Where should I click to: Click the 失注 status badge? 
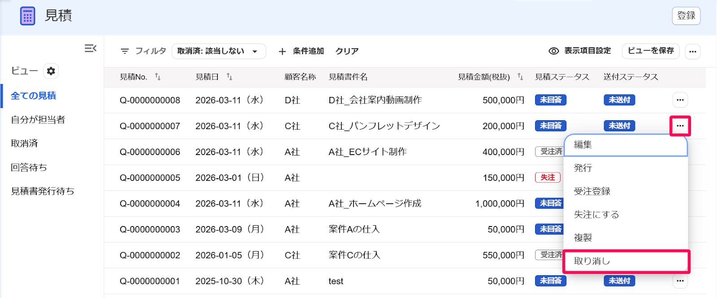point(548,177)
